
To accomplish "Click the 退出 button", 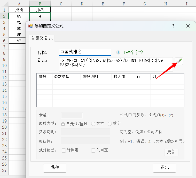I will tap(164, 168).
